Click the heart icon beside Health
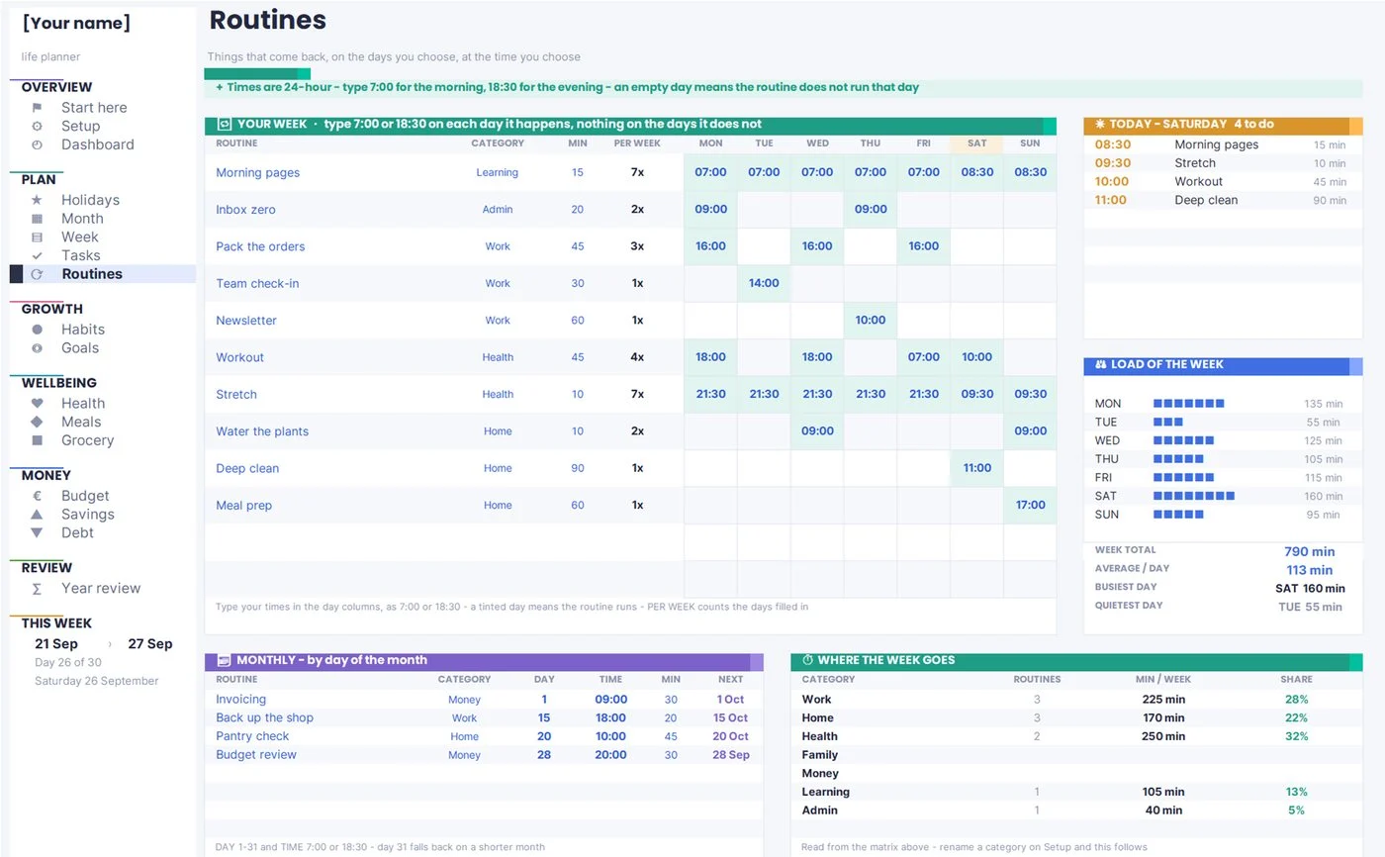The height and width of the screenshot is (857, 1385). tap(37, 404)
